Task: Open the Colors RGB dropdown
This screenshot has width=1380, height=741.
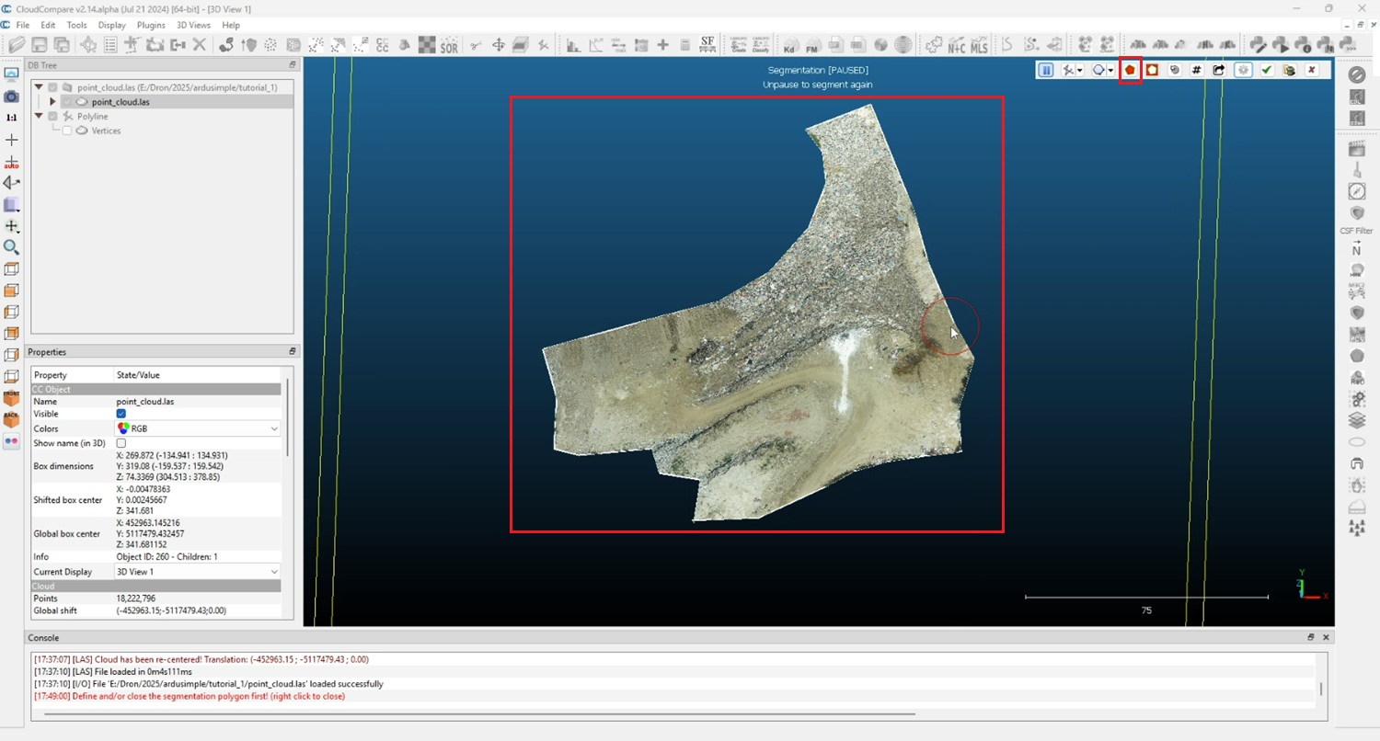Action: click(x=273, y=428)
